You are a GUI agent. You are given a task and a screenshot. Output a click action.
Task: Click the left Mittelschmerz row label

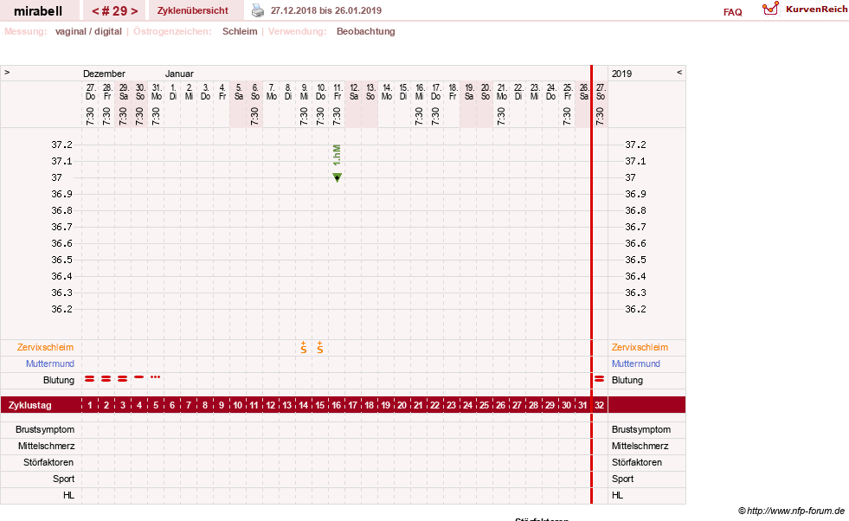[47, 446]
